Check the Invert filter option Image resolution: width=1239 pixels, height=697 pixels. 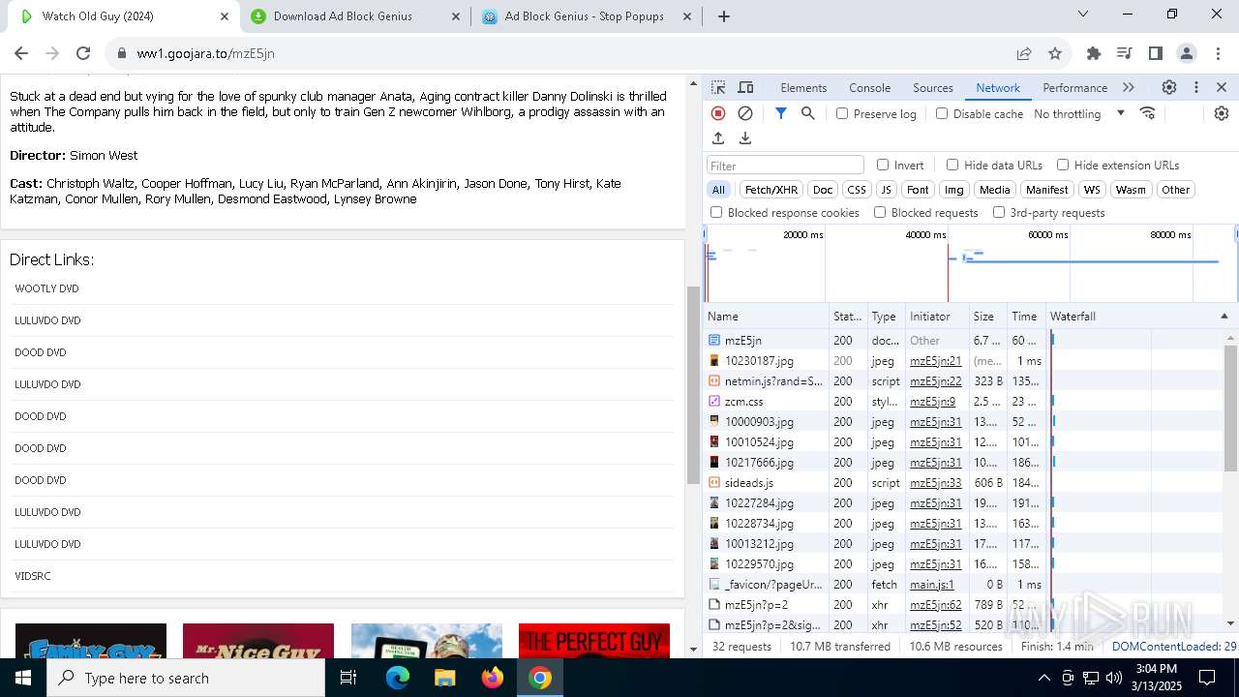pyautogui.click(x=883, y=165)
